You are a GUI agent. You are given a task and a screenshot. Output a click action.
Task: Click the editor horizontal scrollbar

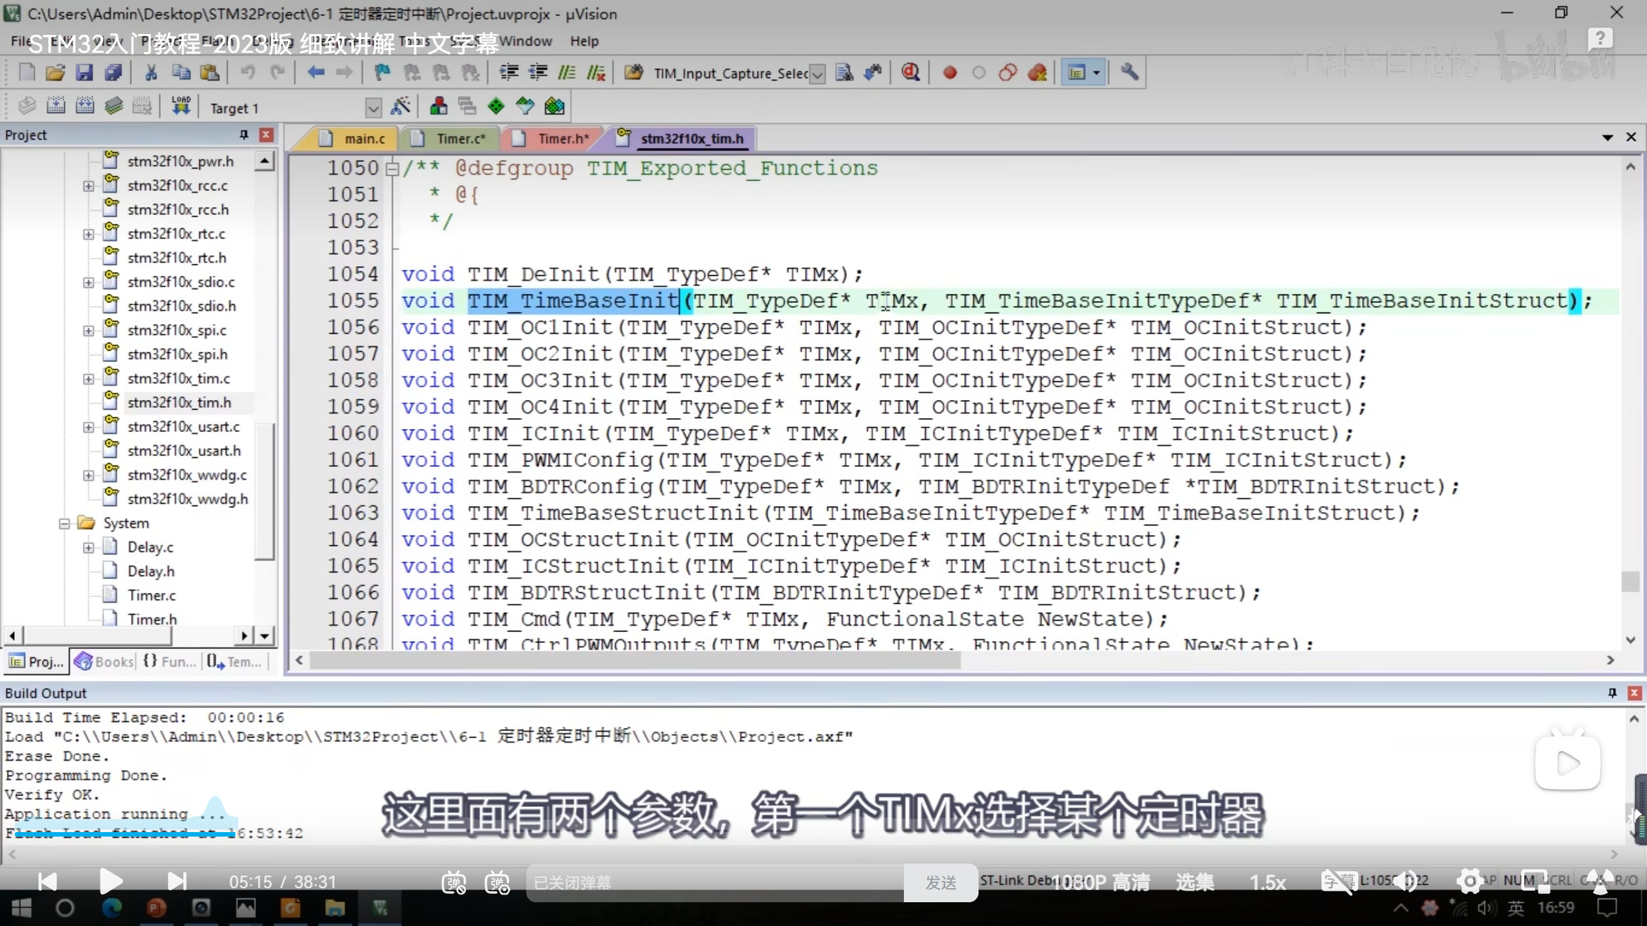click(634, 660)
